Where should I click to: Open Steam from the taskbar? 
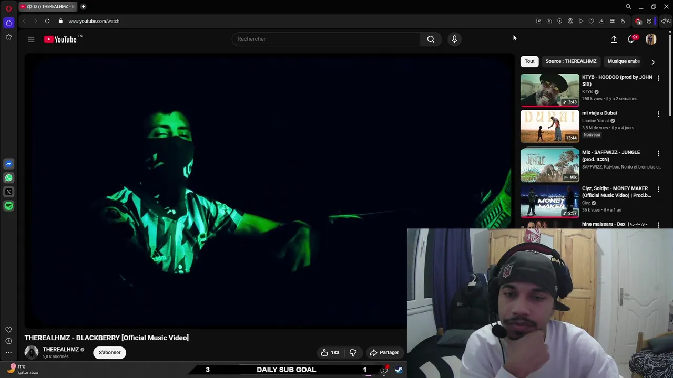(399, 370)
